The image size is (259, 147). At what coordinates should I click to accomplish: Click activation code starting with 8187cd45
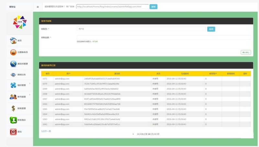tap(102, 99)
